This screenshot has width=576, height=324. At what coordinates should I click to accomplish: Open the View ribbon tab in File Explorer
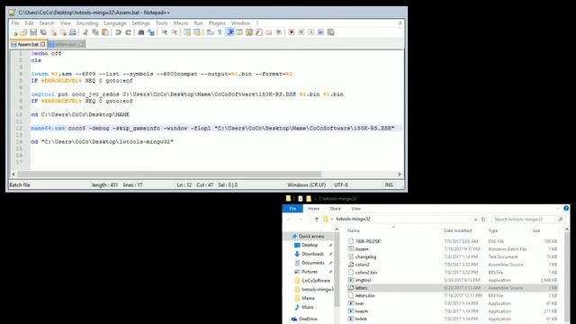[x=355, y=209]
